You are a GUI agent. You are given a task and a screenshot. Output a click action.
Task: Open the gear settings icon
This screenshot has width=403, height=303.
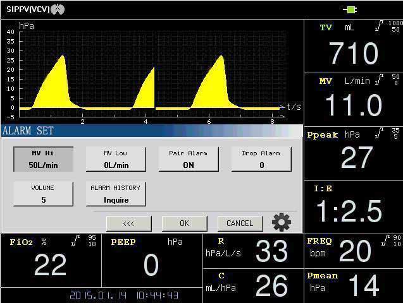tap(282, 222)
